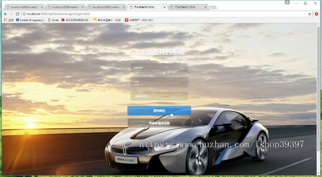The width and height of the screenshot is (322, 177).
Task: Go back with the browser back arrow
Action: [x=5, y=14]
